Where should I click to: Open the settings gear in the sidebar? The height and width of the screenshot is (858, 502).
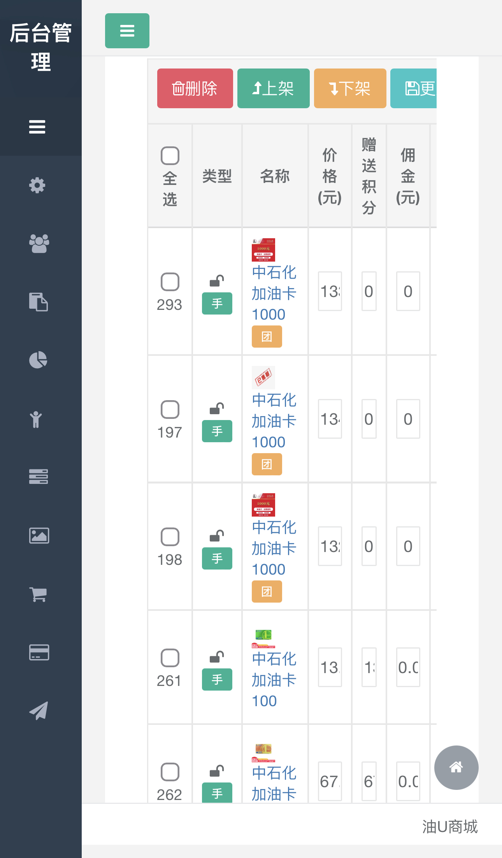[37, 186]
